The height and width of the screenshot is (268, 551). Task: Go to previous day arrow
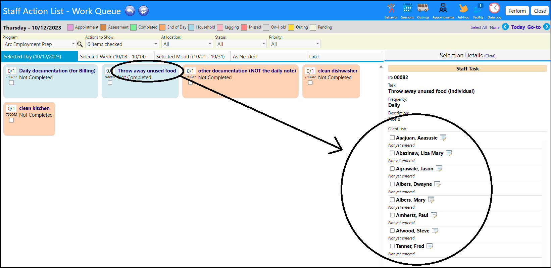(x=505, y=27)
